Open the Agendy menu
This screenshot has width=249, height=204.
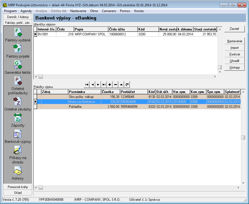click(26, 11)
